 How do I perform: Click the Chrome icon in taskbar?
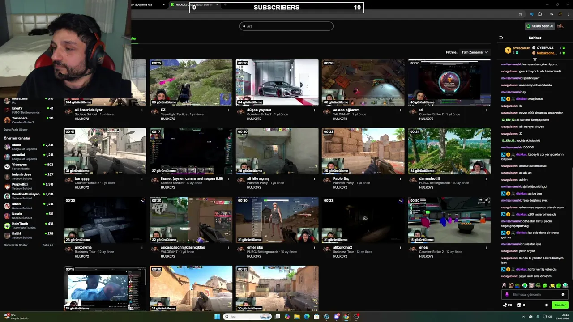coord(346,317)
